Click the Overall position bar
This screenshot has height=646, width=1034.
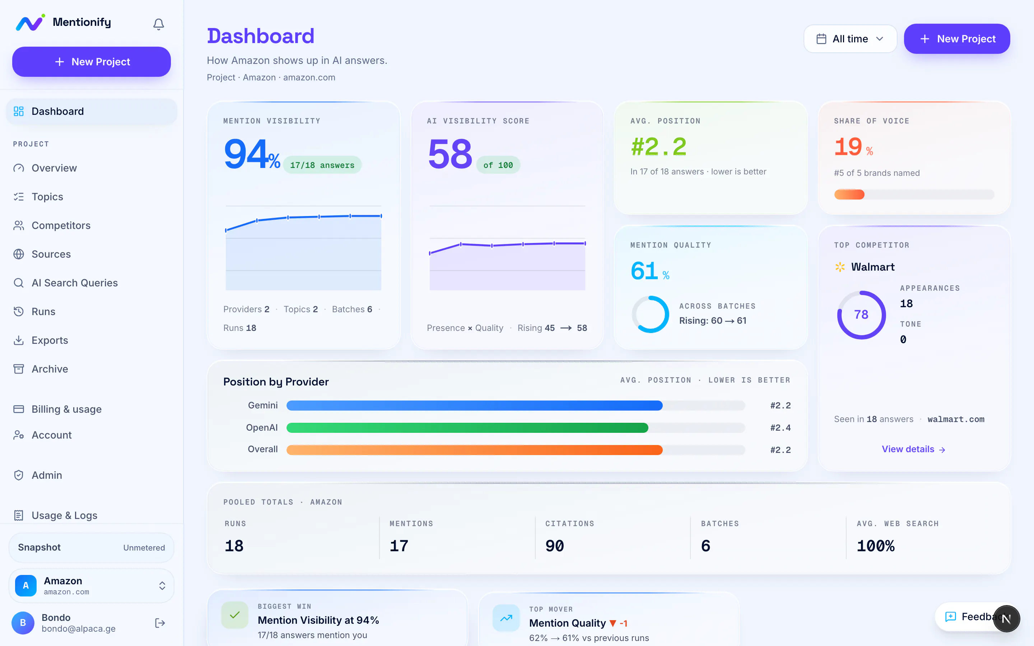coord(516,450)
